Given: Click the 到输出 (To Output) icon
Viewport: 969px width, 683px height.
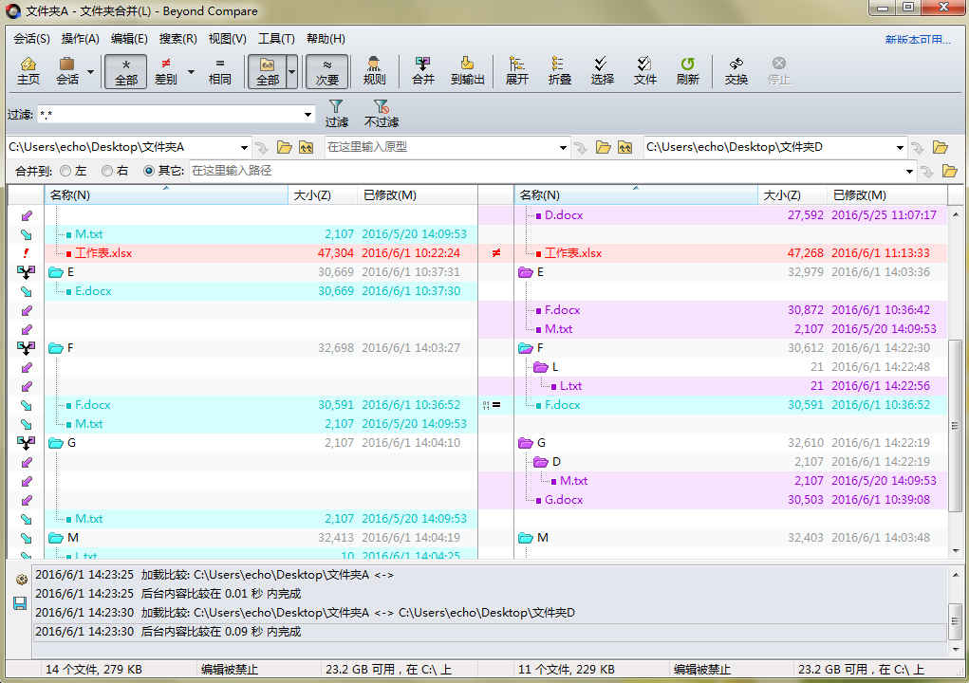Looking at the screenshot, I should (x=467, y=71).
